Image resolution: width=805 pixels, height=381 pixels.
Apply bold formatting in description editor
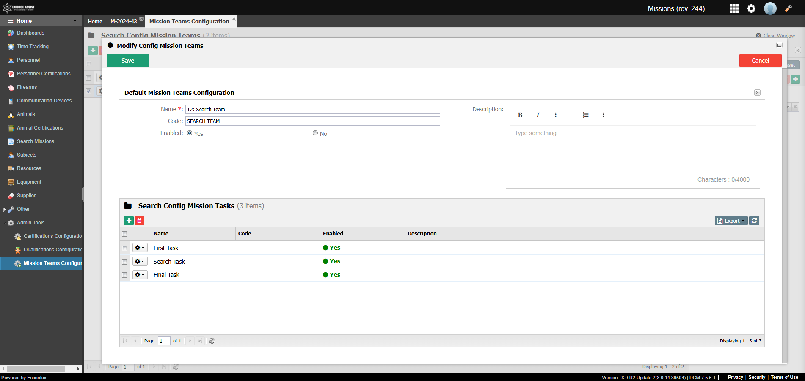pos(520,115)
